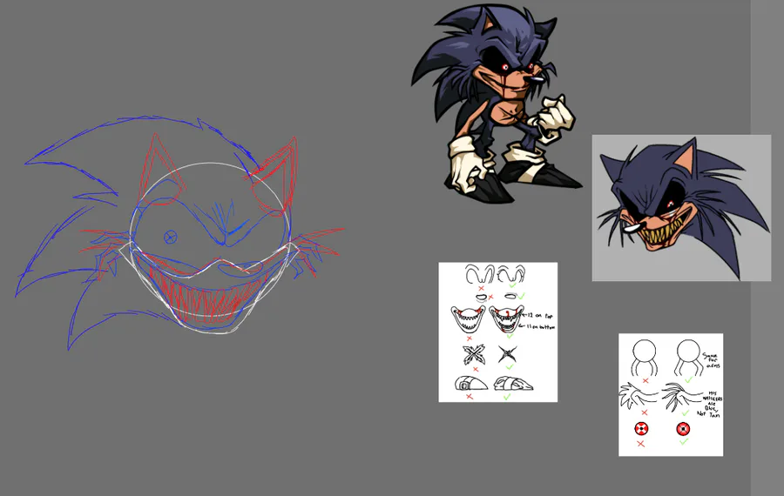784x496 pixels.
Task: Click the incorrect red eye with red cross
Action: pyautogui.click(x=641, y=429)
